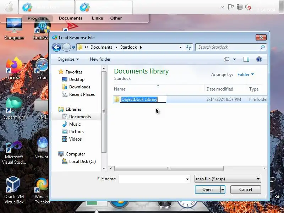This screenshot has width=284, height=213.
Task: Click the ObjectDock Library folder icon
Action: [x=117, y=99]
